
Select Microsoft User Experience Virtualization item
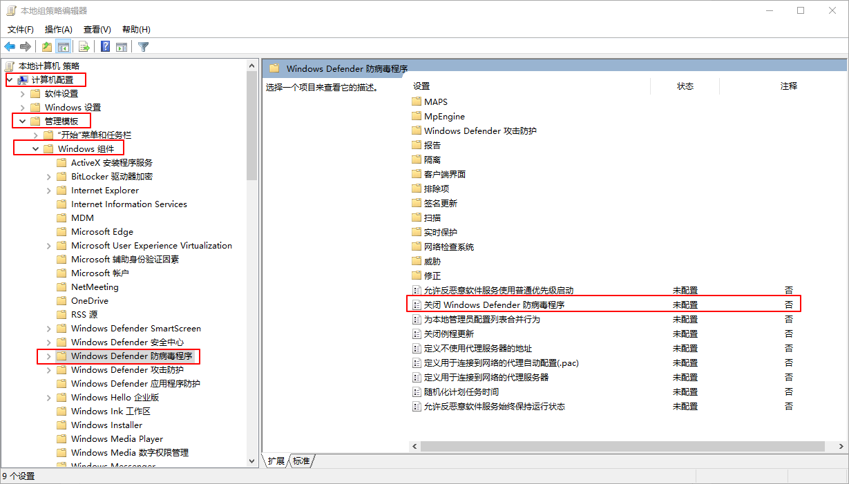[151, 245]
